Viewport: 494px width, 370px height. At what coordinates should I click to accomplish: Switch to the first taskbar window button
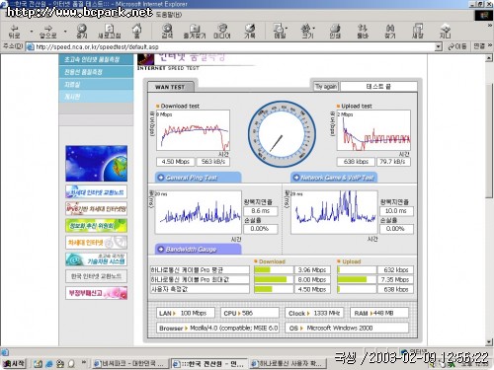pyautogui.click(x=129, y=363)
